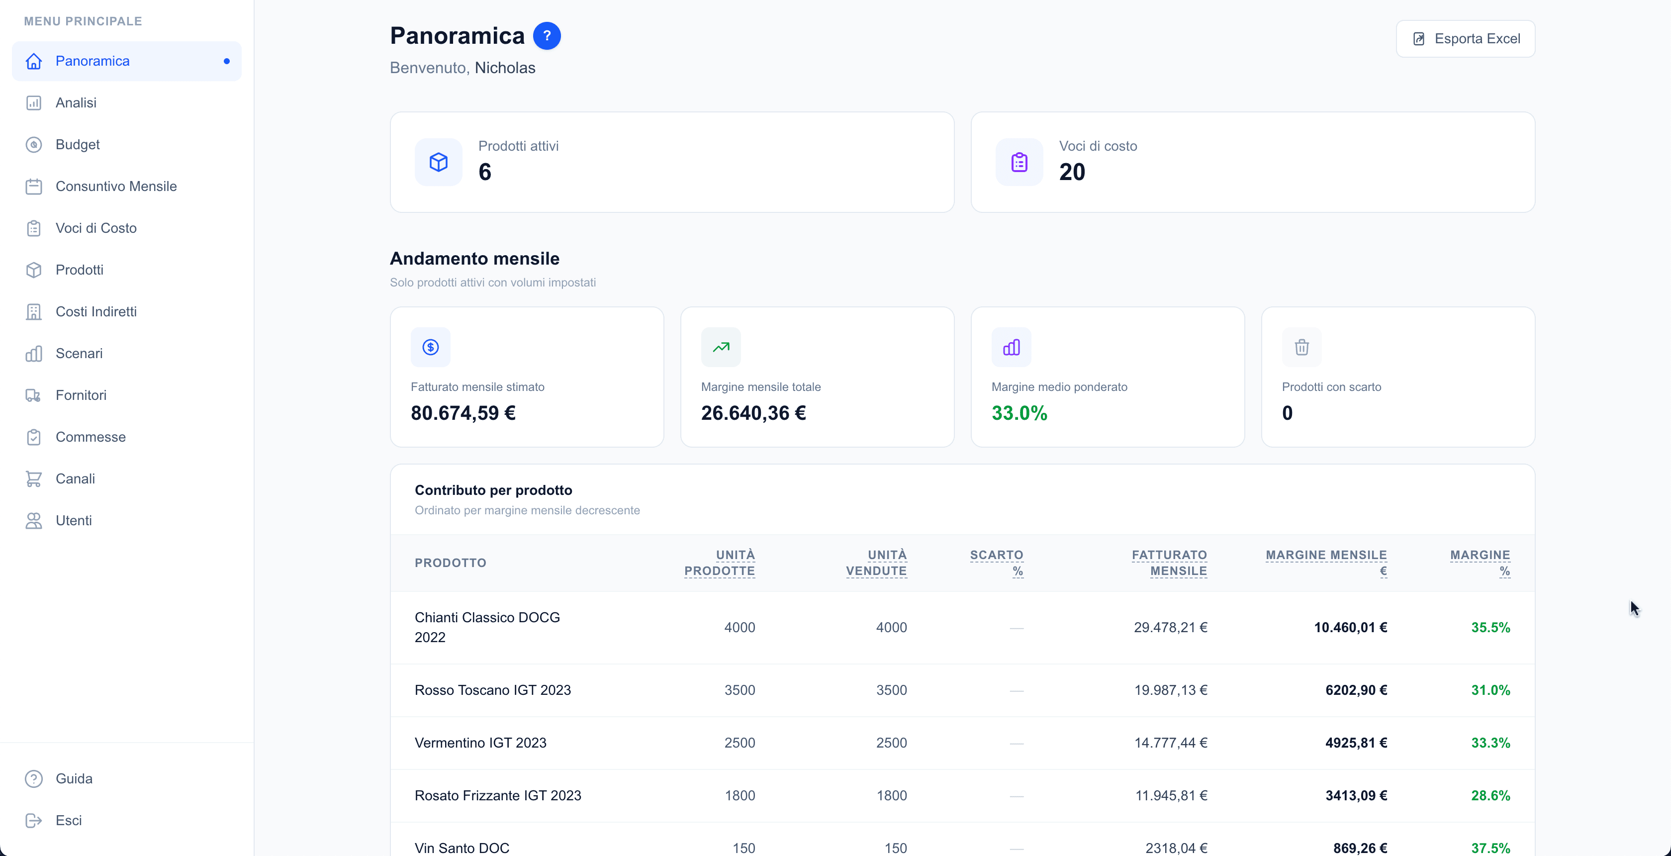The width and height of the screenshot is (1671, 856).
Task: Click the Vin Santo DOC row name
Action: pos(462,848)
